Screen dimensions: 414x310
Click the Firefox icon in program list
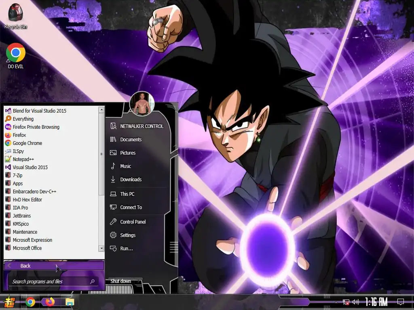8,135
